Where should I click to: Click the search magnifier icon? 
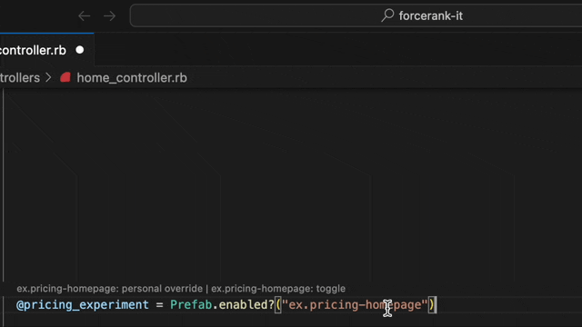tap(387, 15)
